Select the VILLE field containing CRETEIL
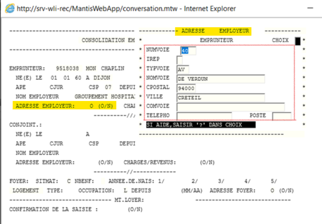 coord(221,97)
